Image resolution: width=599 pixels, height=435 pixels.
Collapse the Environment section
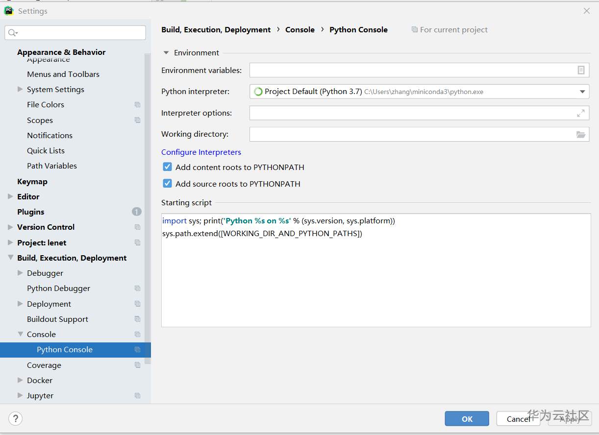click(166, 53)
